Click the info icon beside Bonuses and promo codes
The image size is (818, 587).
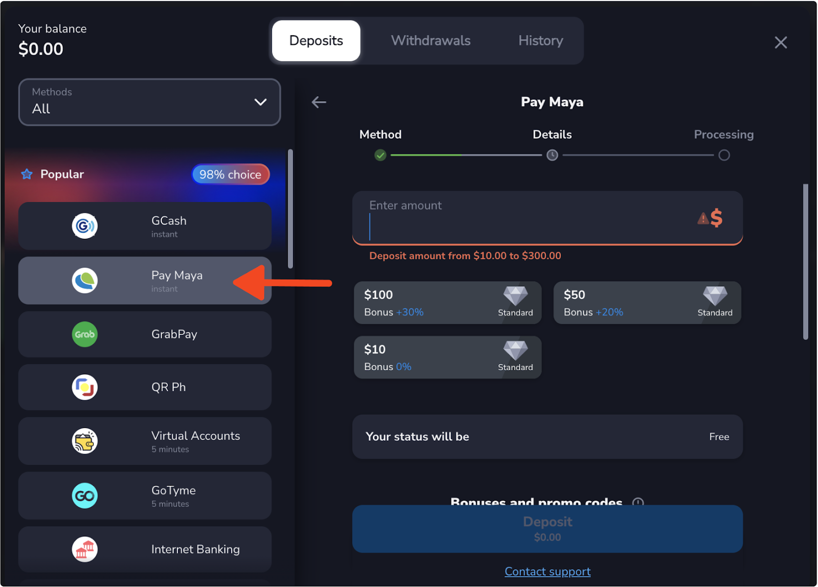click(x=638, y=502)
